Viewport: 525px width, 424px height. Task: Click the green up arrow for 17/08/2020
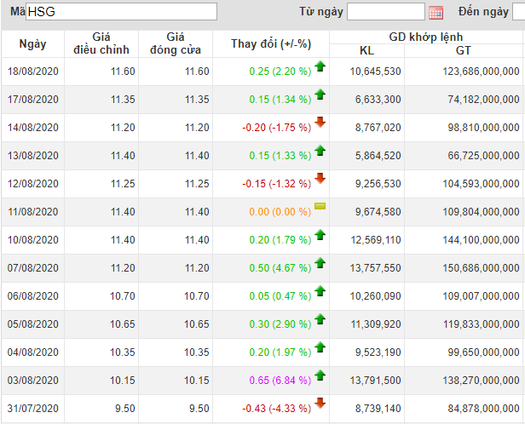(x=320, y=95)
